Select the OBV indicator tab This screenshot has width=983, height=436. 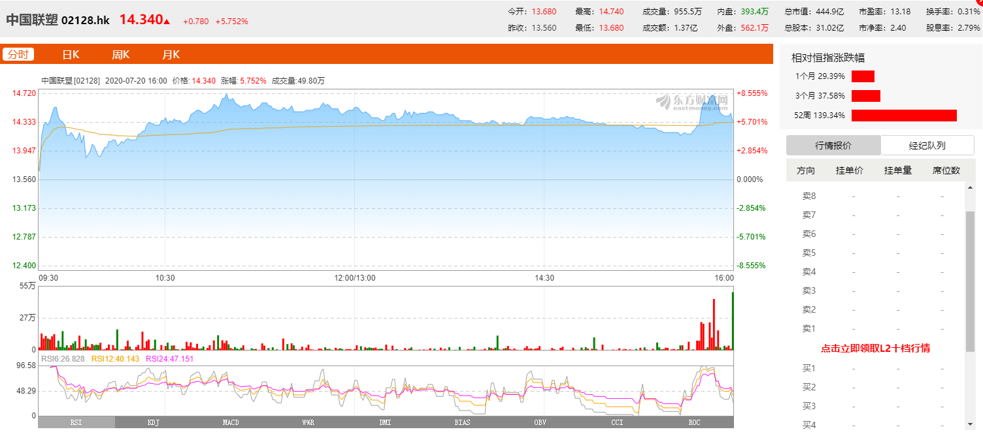pos(540,422)
